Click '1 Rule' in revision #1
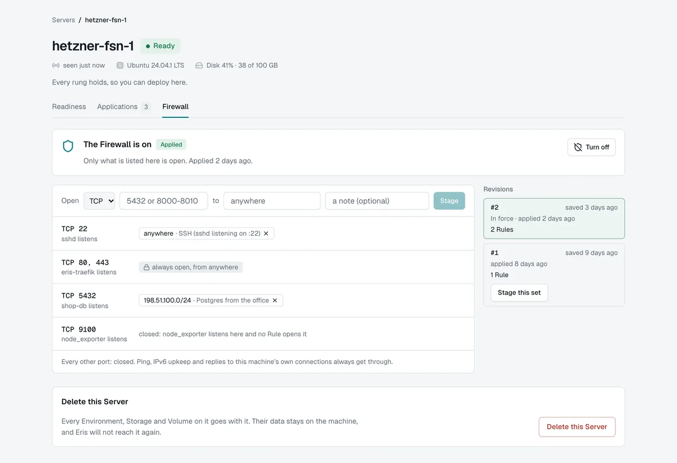This screenshot has height=463, width=677. 499,275
